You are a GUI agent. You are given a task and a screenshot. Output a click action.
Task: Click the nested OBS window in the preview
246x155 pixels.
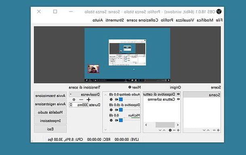(127, 52)
